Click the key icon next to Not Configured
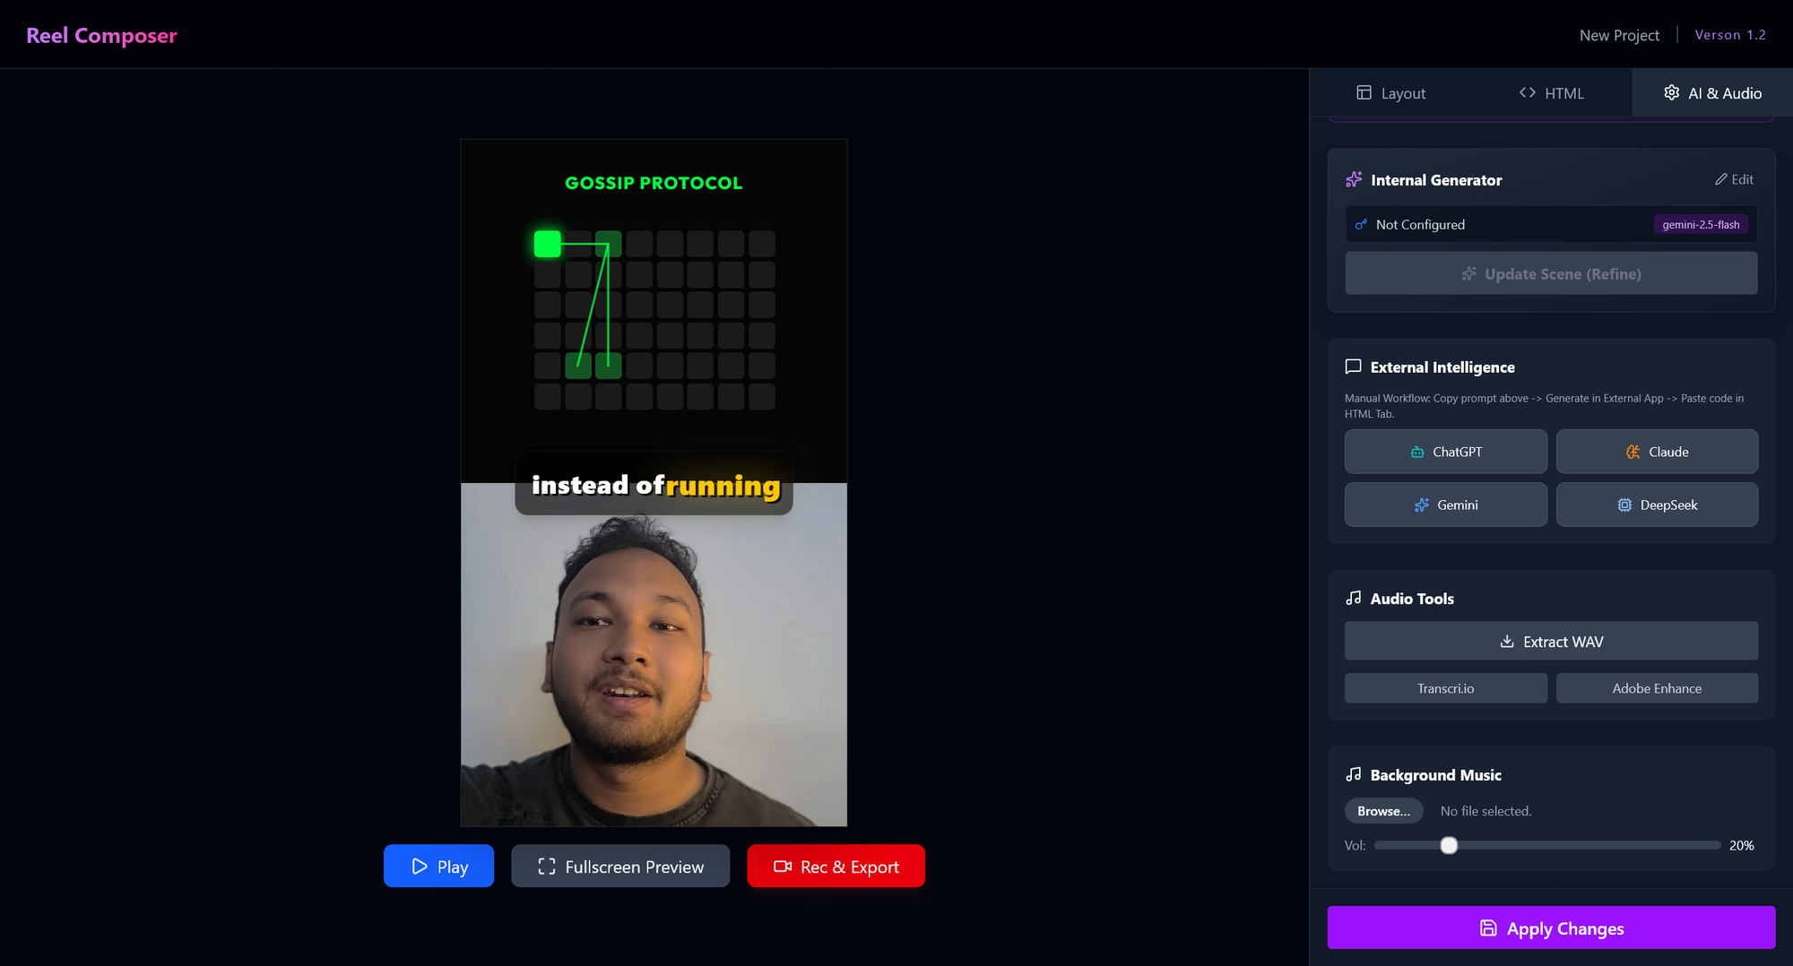The image size is (1793, 966). pos(1361,225)
